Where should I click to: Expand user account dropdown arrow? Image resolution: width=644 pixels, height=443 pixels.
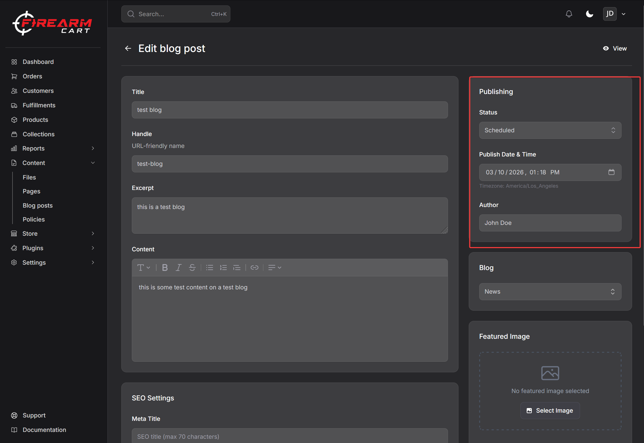(x=624, y=14)
